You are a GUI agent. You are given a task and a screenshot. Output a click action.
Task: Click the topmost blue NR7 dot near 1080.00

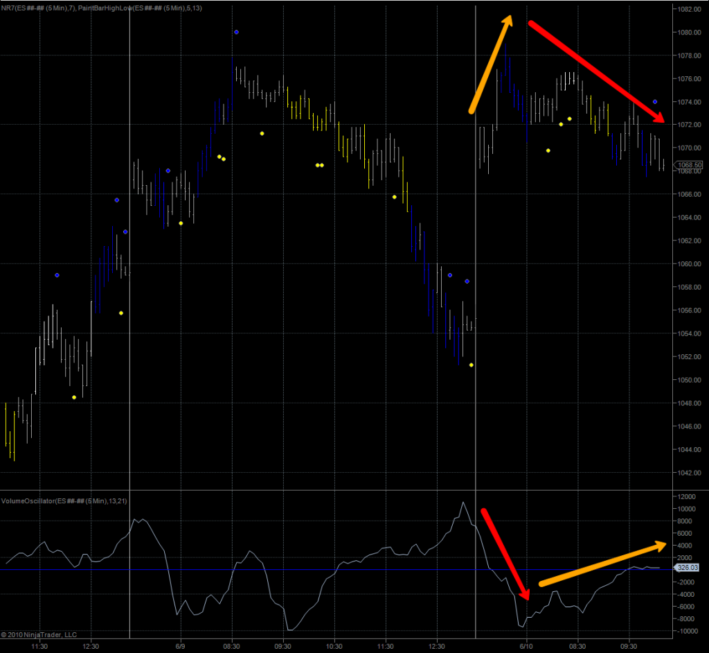[x=237, y=32]
